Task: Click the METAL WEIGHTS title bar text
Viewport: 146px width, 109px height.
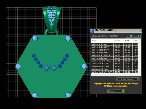Action: click(104, 30)
